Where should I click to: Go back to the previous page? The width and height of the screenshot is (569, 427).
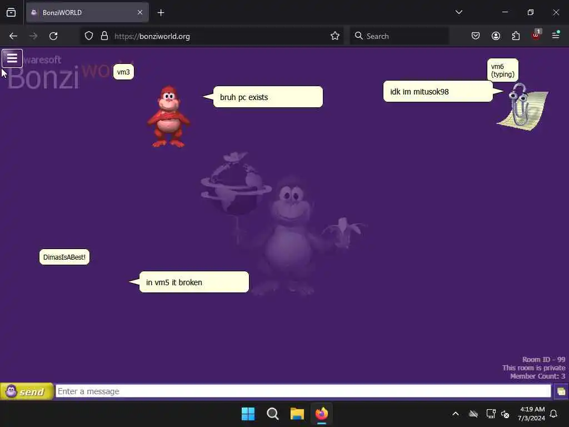coord(13,36)
